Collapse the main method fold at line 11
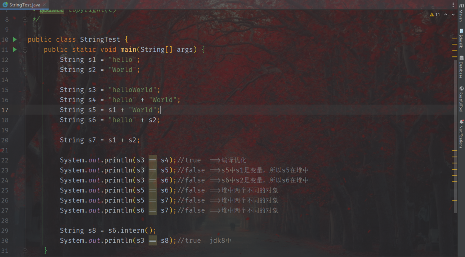Image resolution: width=465 pixels, height=257 pixels. [x=25, y=50]
